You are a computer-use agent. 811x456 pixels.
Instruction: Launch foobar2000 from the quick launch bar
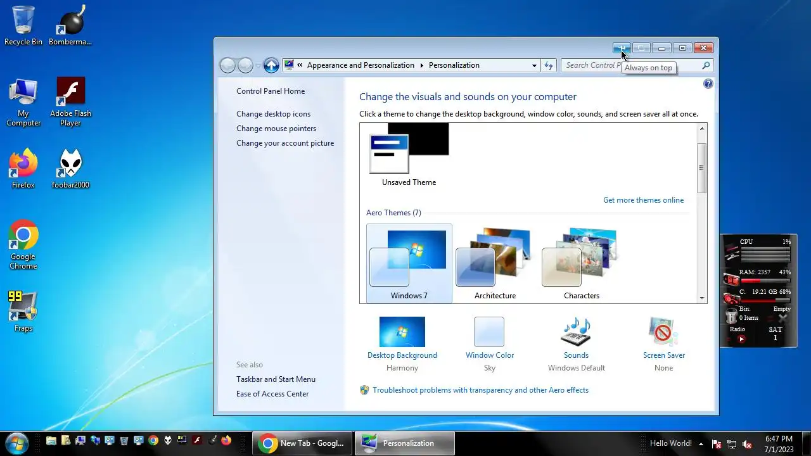point(167,440)
